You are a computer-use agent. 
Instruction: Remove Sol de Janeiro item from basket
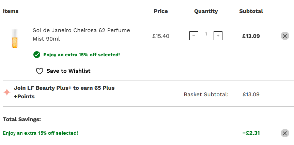click(285, 36)
